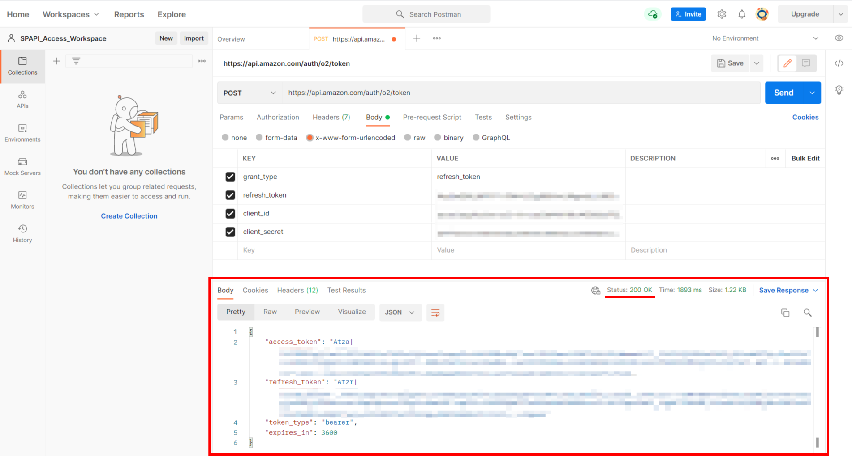Screen dimensions: 852x456
Task: Click the Create Collection link
Action: click(129, 216)
